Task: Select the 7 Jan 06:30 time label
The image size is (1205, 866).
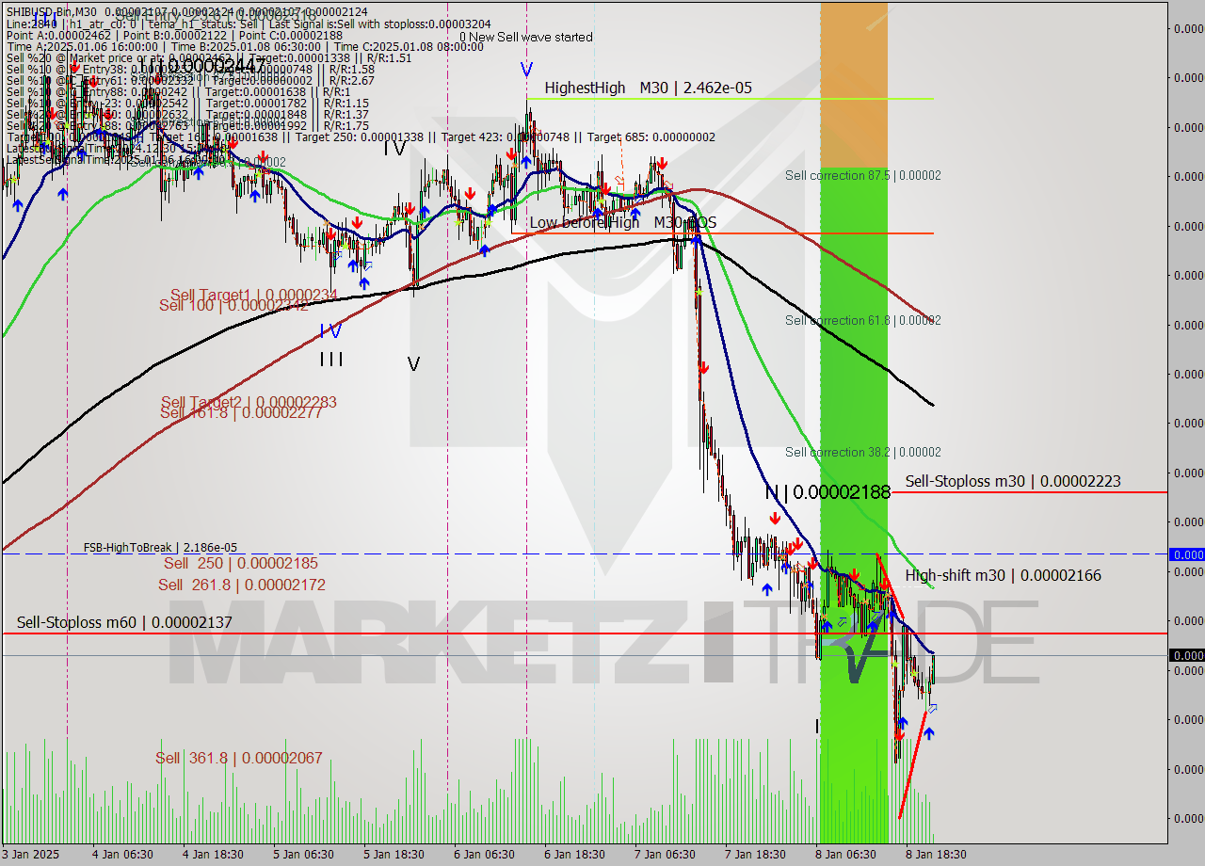Action: 666,854
